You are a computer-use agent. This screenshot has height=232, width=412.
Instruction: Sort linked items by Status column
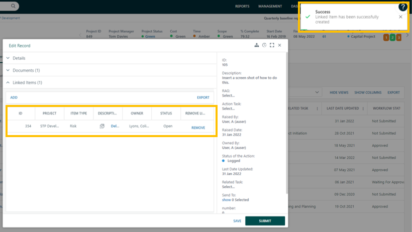tap(166, 113)
